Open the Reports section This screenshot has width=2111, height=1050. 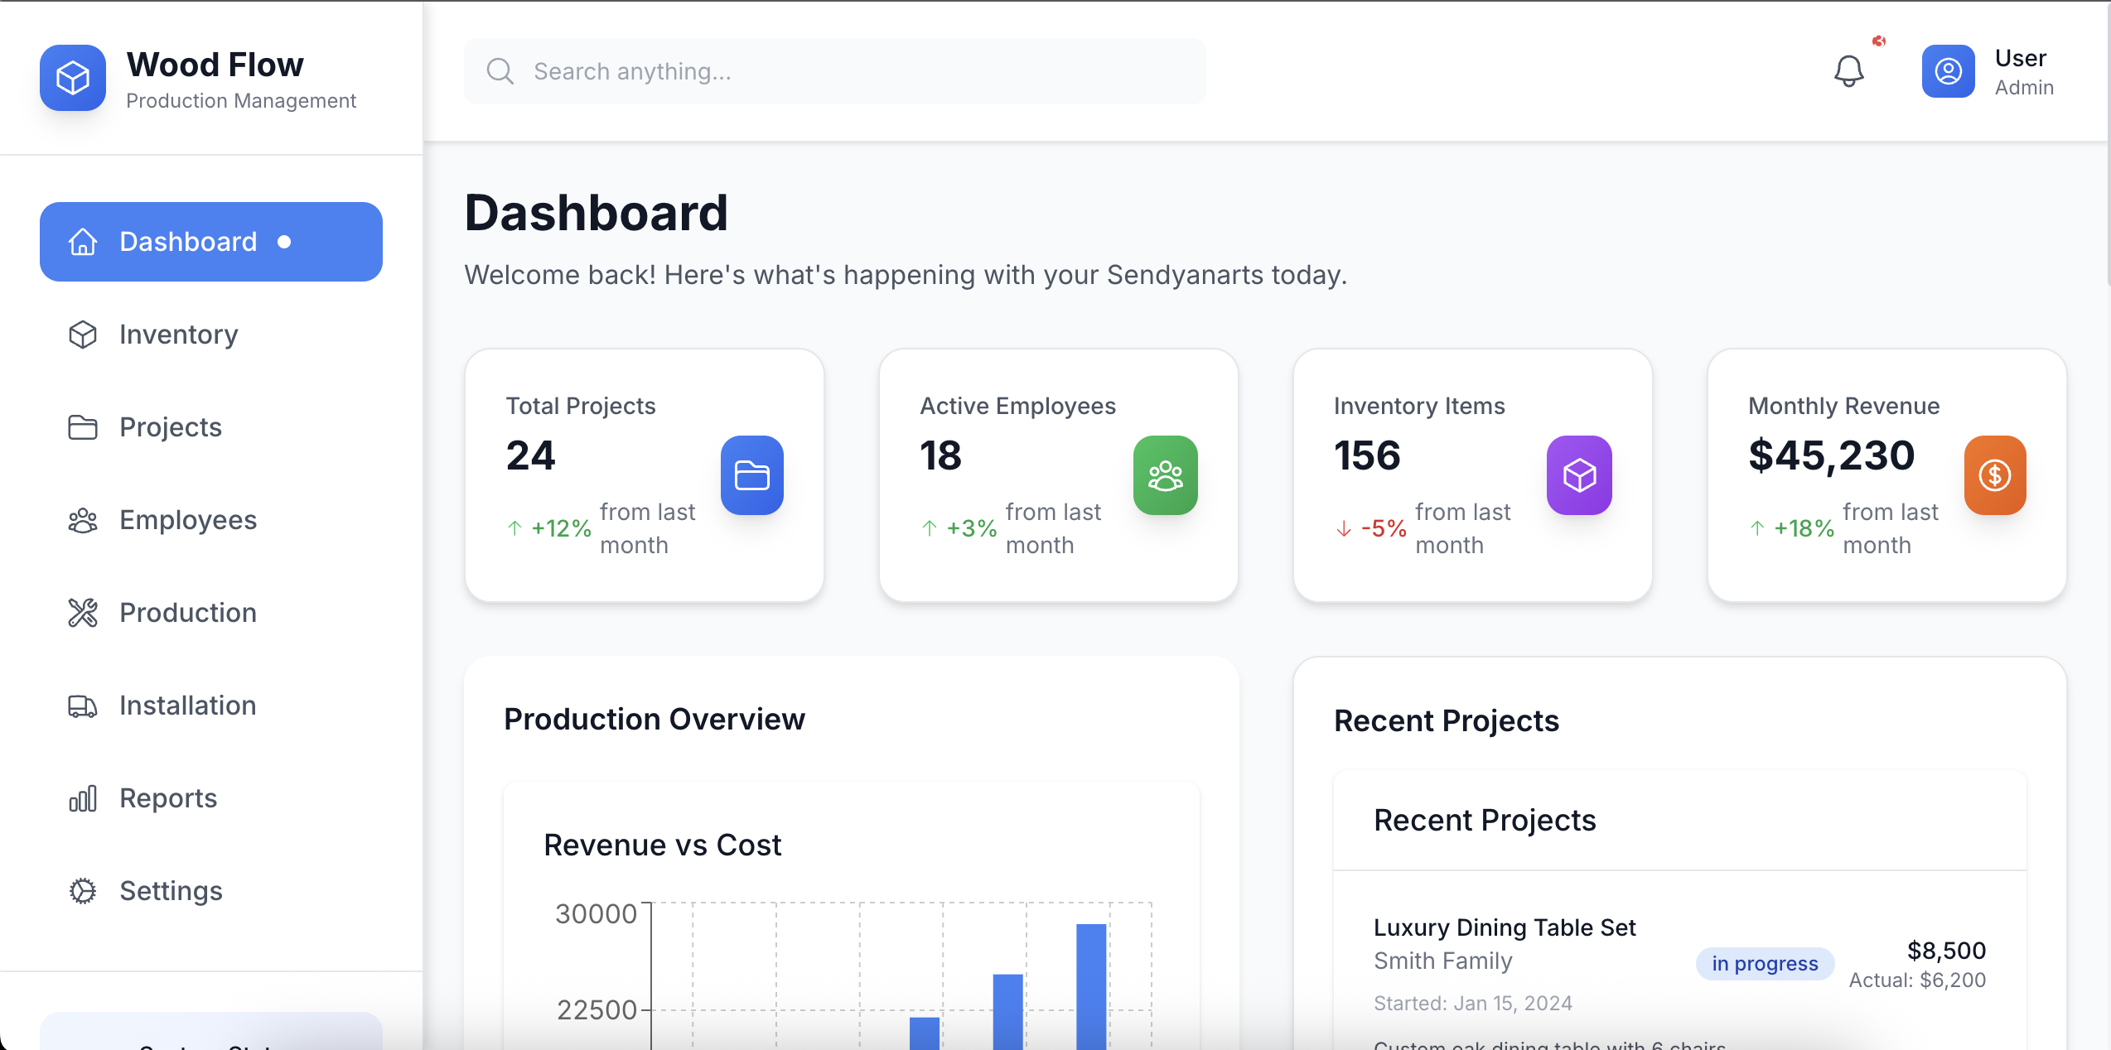pos(167,798)
